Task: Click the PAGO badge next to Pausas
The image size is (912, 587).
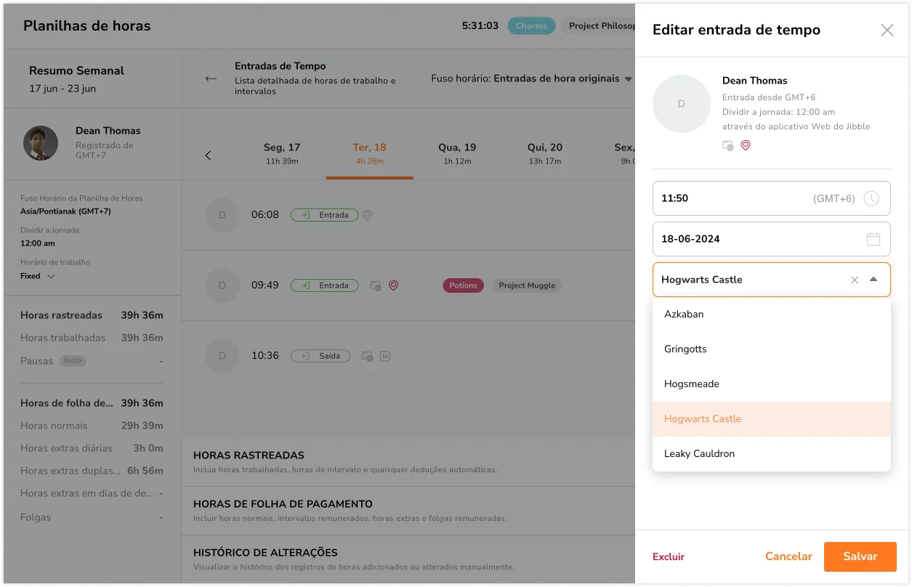Action: (72, 361)
